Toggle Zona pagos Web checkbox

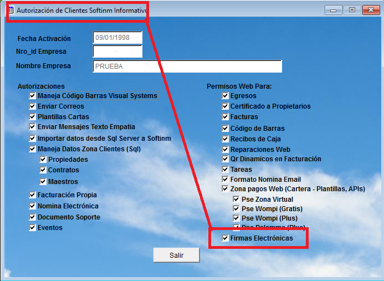point(225,188)
